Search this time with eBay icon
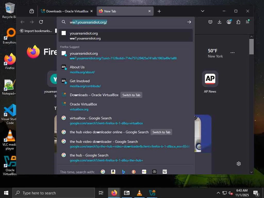Image resolution: width=264 pixels, height=198 pixels. [x=144, y=171]
